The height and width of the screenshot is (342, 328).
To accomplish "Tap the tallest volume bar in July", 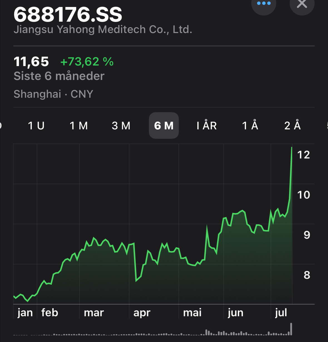I will coord(291,329).
